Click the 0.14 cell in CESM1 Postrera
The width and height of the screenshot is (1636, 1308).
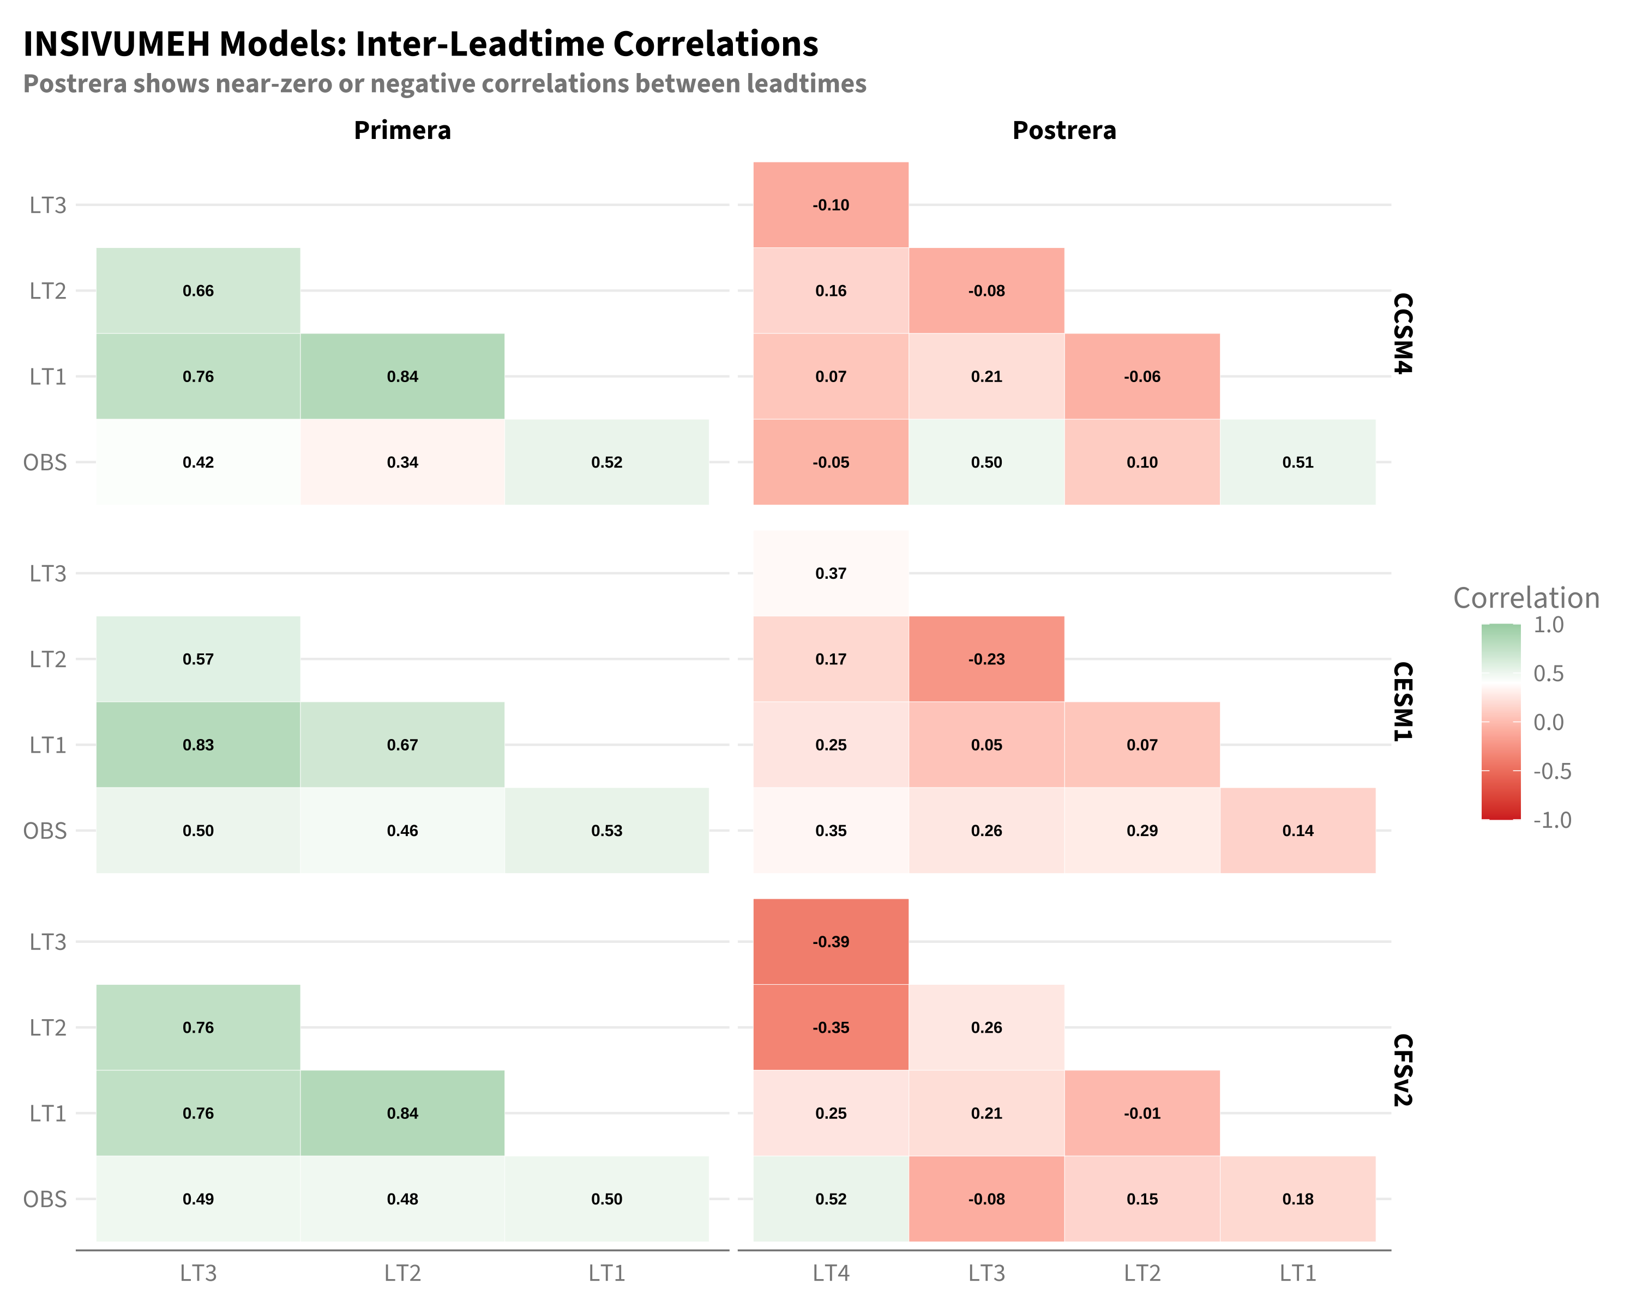pos(1297,830)
